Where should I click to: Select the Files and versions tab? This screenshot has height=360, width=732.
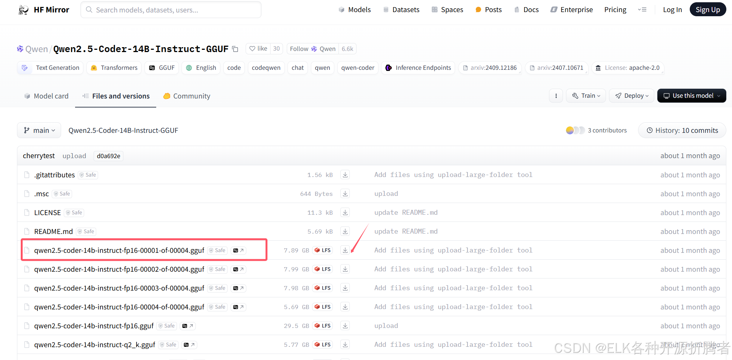[116, 96]
